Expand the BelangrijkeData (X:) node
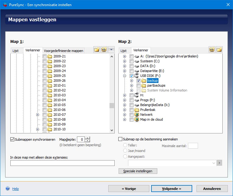 click(125, 105)
